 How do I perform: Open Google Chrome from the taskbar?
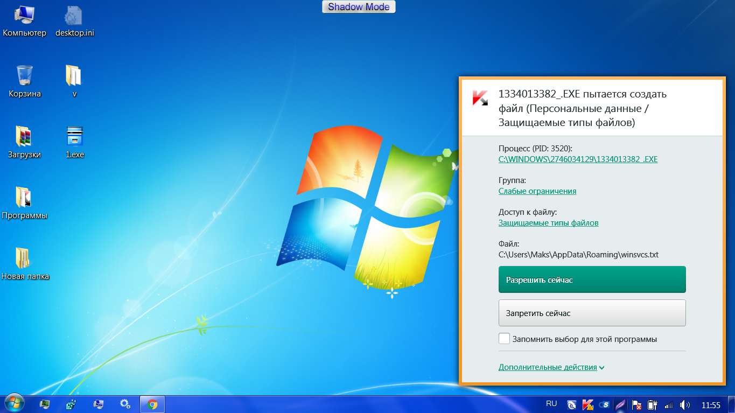click(152, 404)
